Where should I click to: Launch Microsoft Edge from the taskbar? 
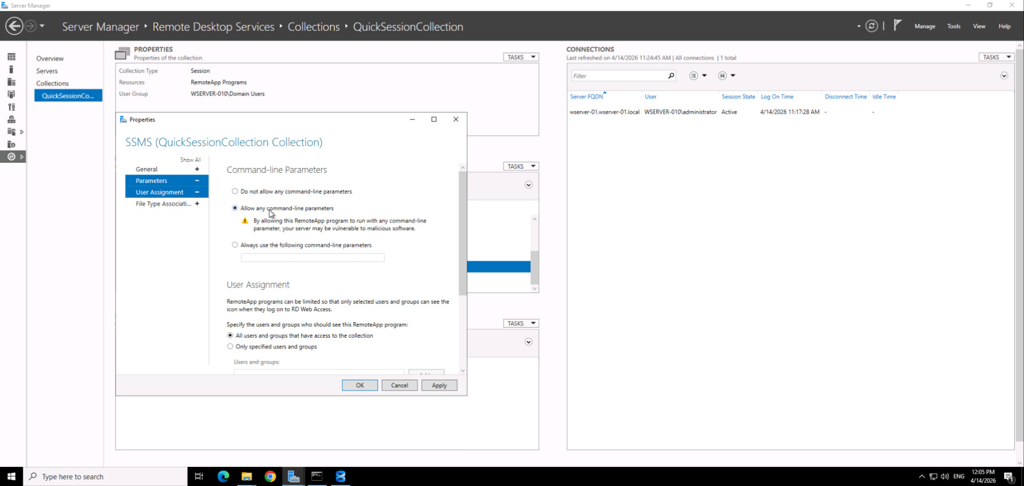point(223,476)
